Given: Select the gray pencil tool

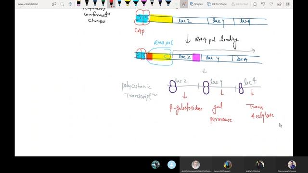Looking at the screenshot, I should 152,3.
